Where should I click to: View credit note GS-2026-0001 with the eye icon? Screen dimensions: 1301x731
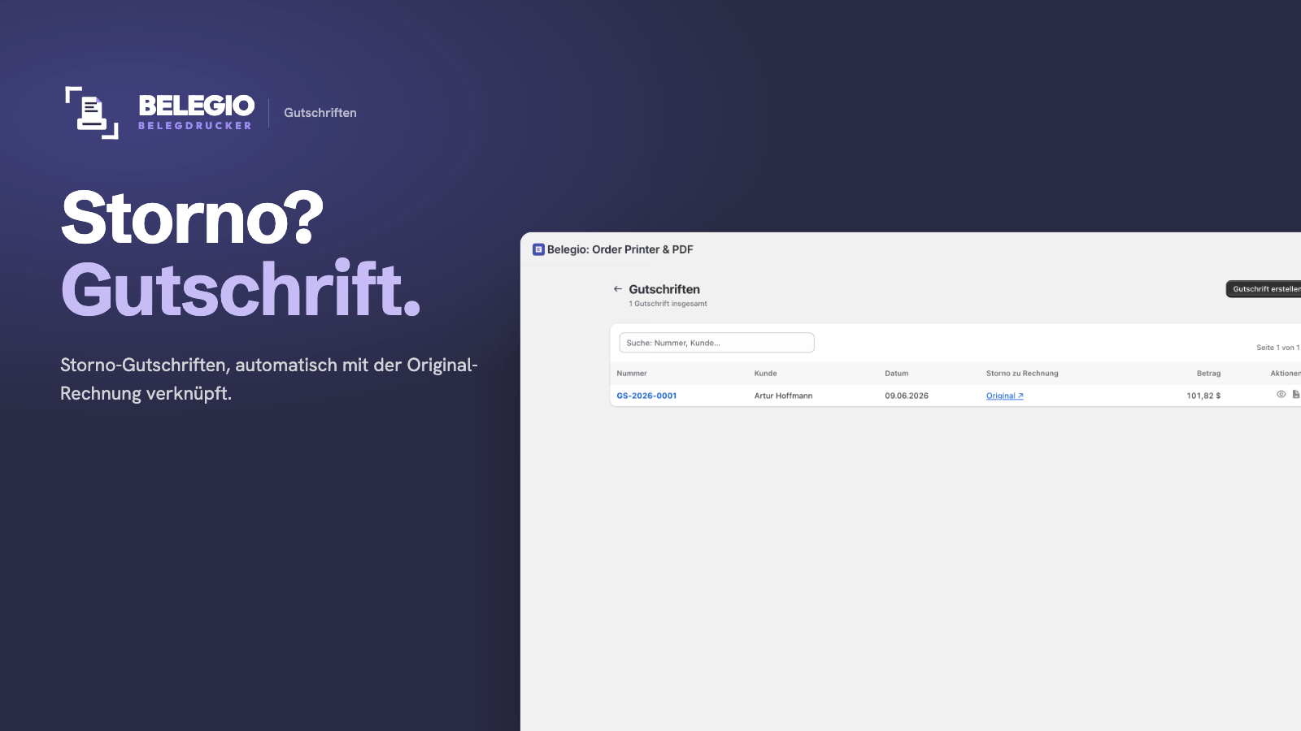click(1281, 395)
